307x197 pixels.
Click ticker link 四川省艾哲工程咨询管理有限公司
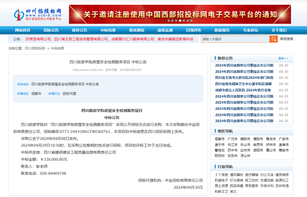coord(81,39)
